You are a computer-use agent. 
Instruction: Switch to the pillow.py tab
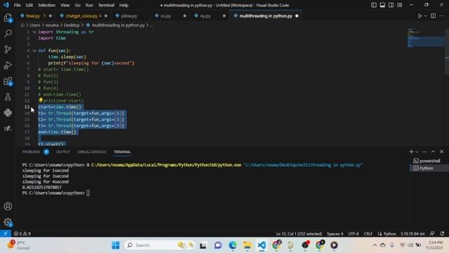129,16
